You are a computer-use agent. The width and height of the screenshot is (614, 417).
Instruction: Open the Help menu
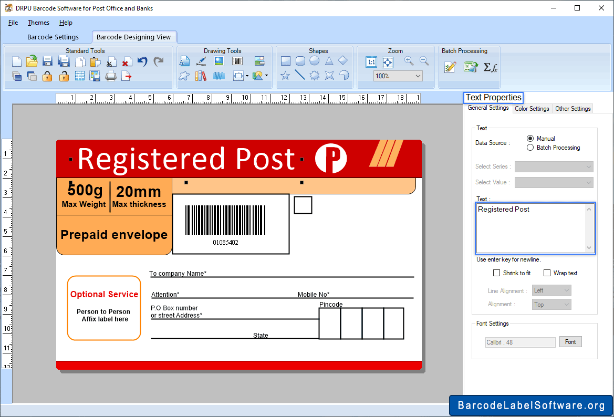(66, 22)
